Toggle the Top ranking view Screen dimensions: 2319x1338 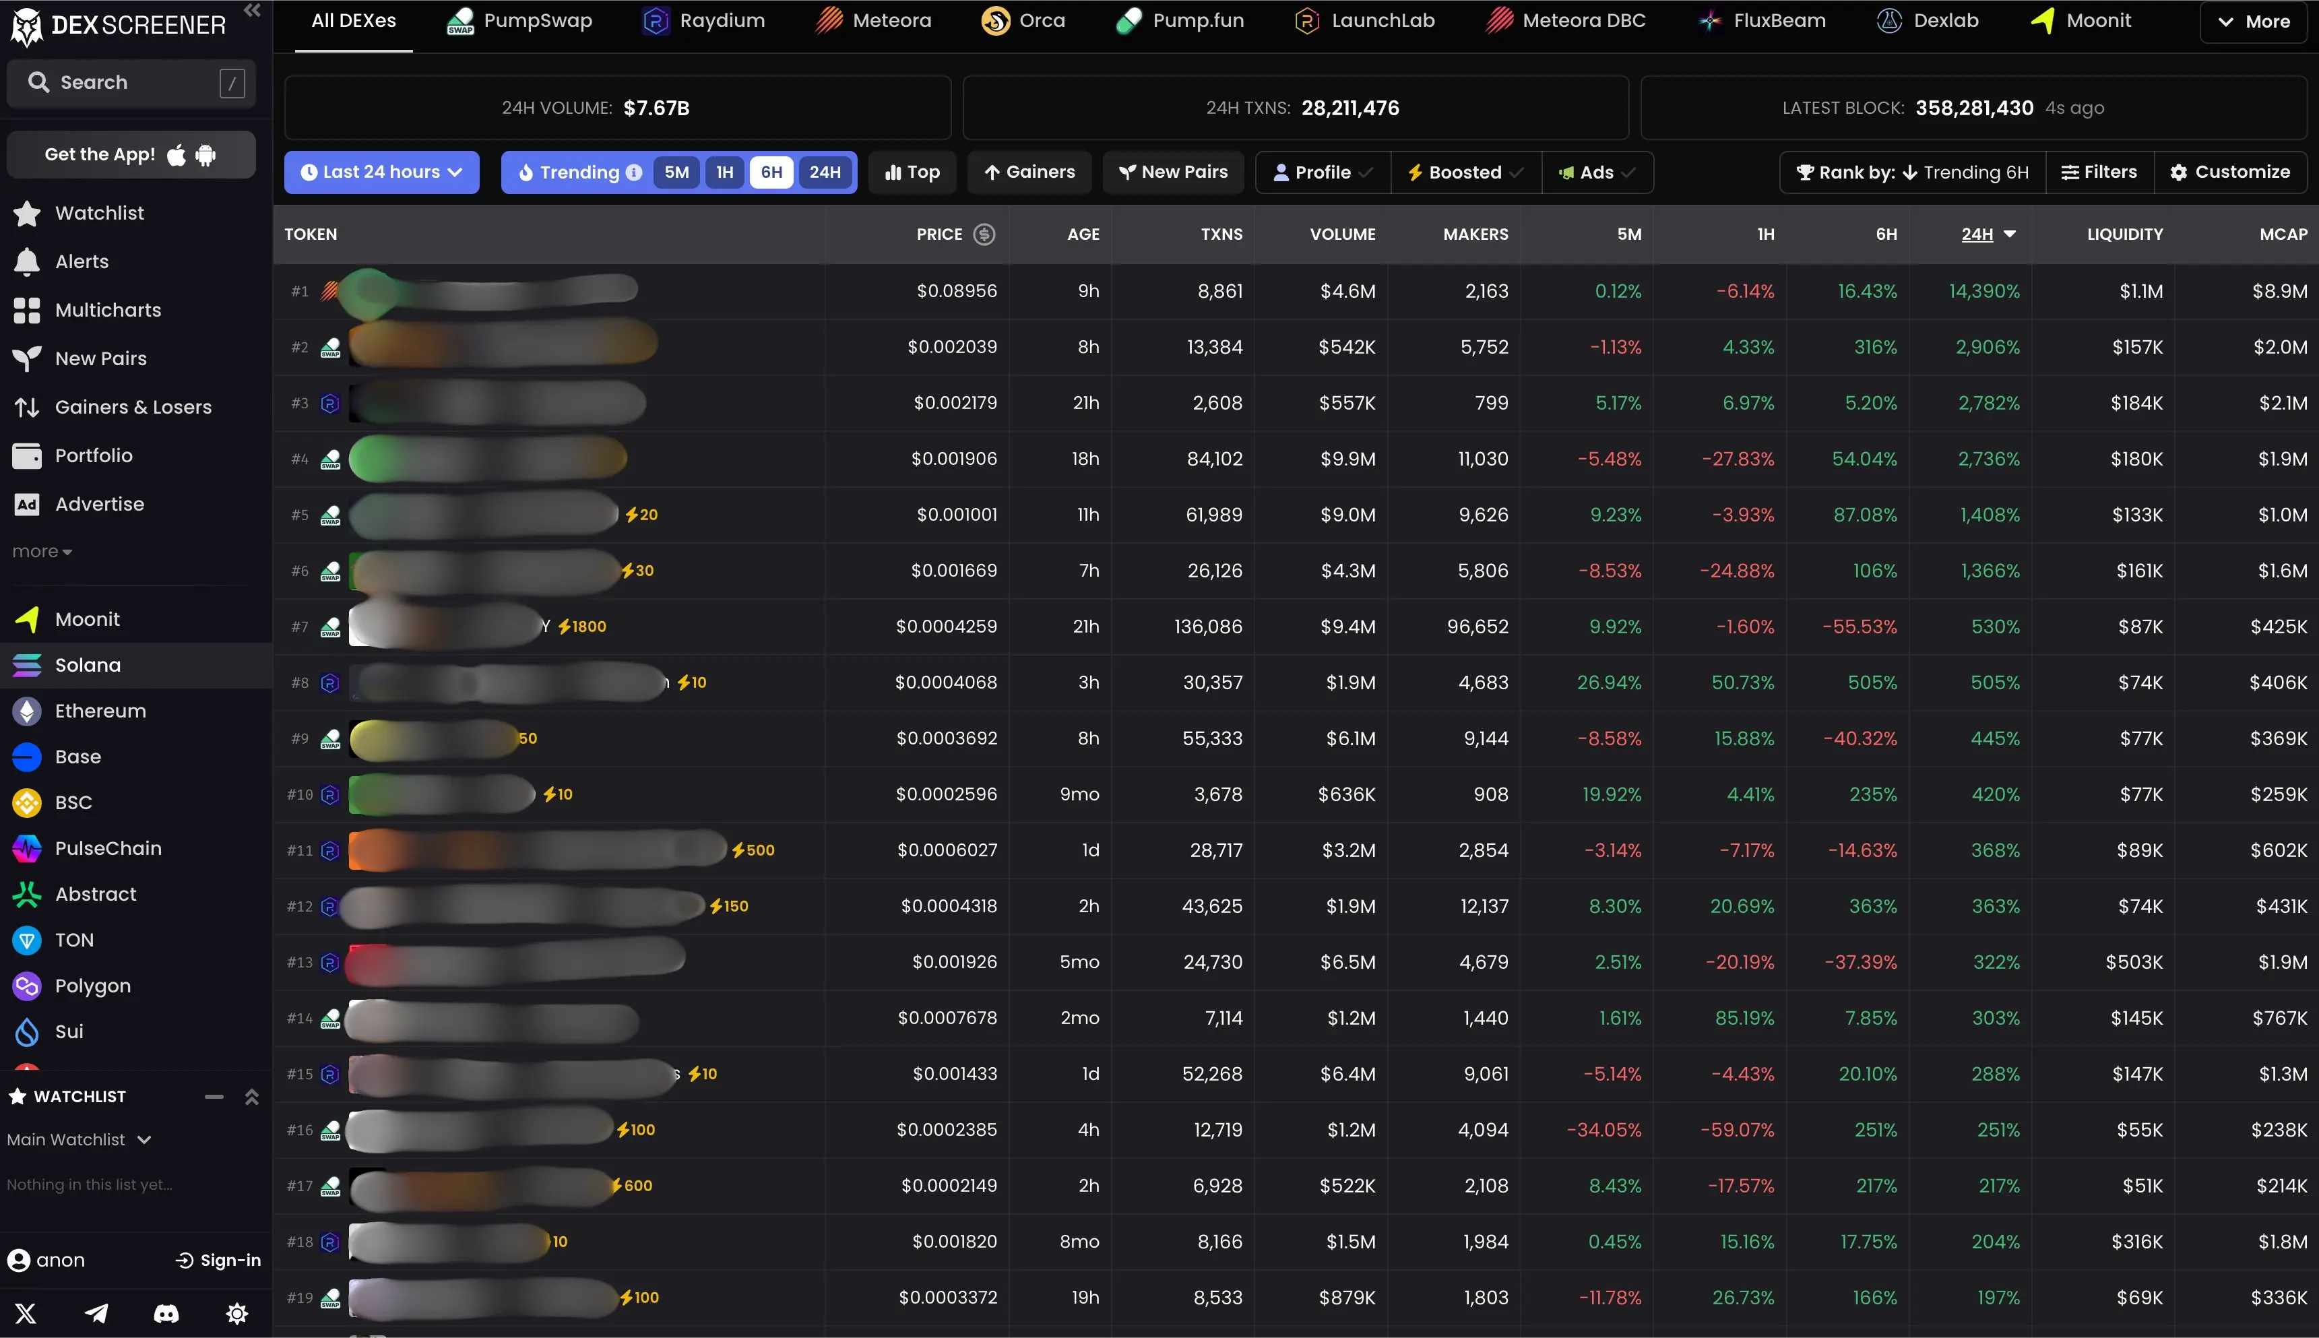[x=912, y=172]
